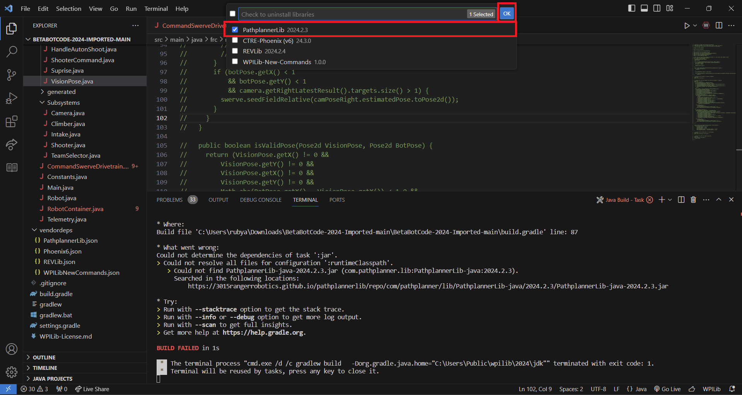This screenshot has width=742, height=395.
Task: Open the Manage gear icon
Action: [12, 372]
